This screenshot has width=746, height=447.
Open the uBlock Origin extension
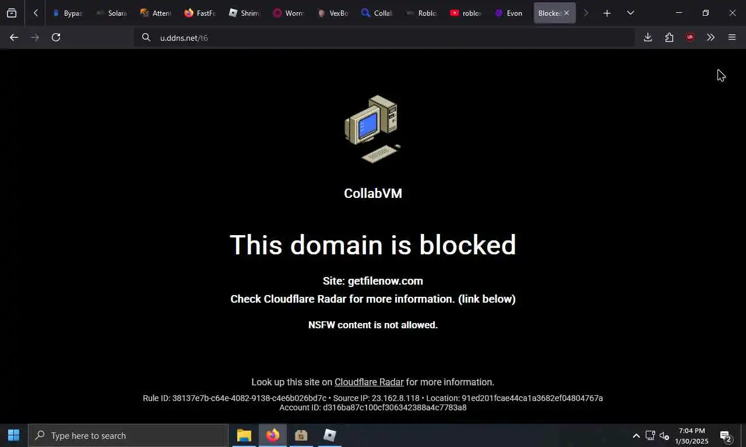tap(690, 37)
